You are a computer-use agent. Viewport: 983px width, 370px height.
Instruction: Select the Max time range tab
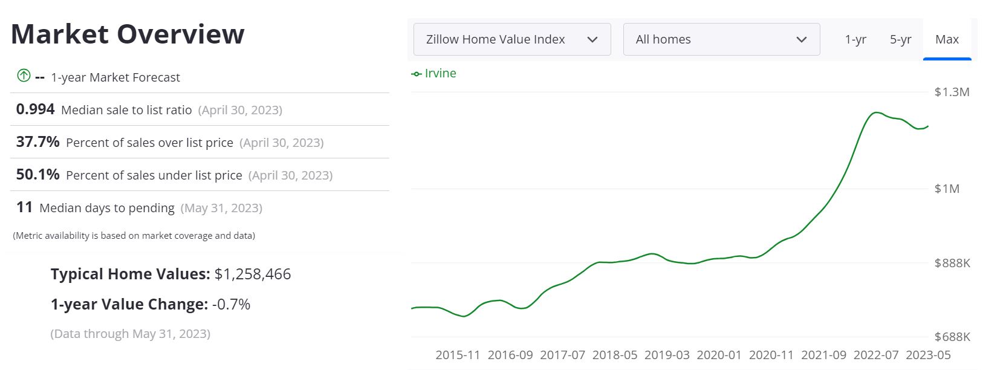[947, 39]
